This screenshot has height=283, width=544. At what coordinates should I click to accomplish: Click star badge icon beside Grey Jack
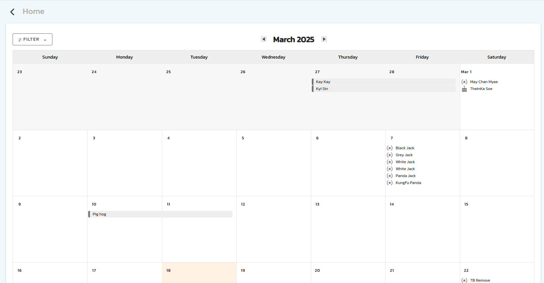[390, 155]
